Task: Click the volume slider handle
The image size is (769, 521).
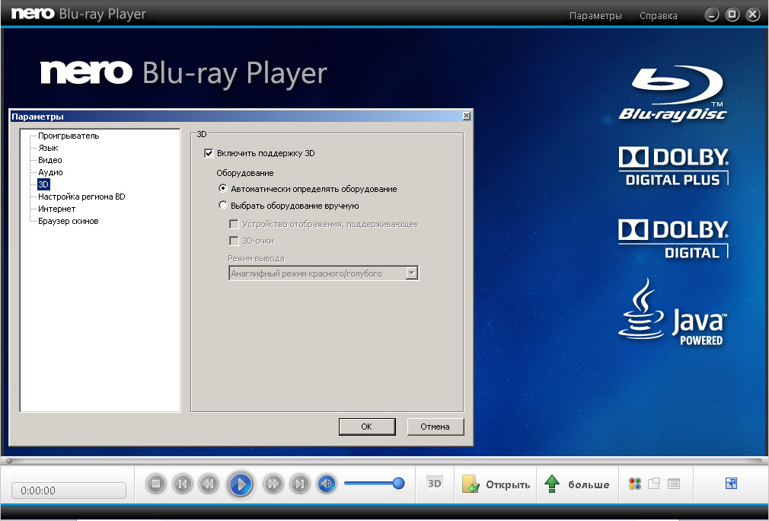Action: click(399, 484)
